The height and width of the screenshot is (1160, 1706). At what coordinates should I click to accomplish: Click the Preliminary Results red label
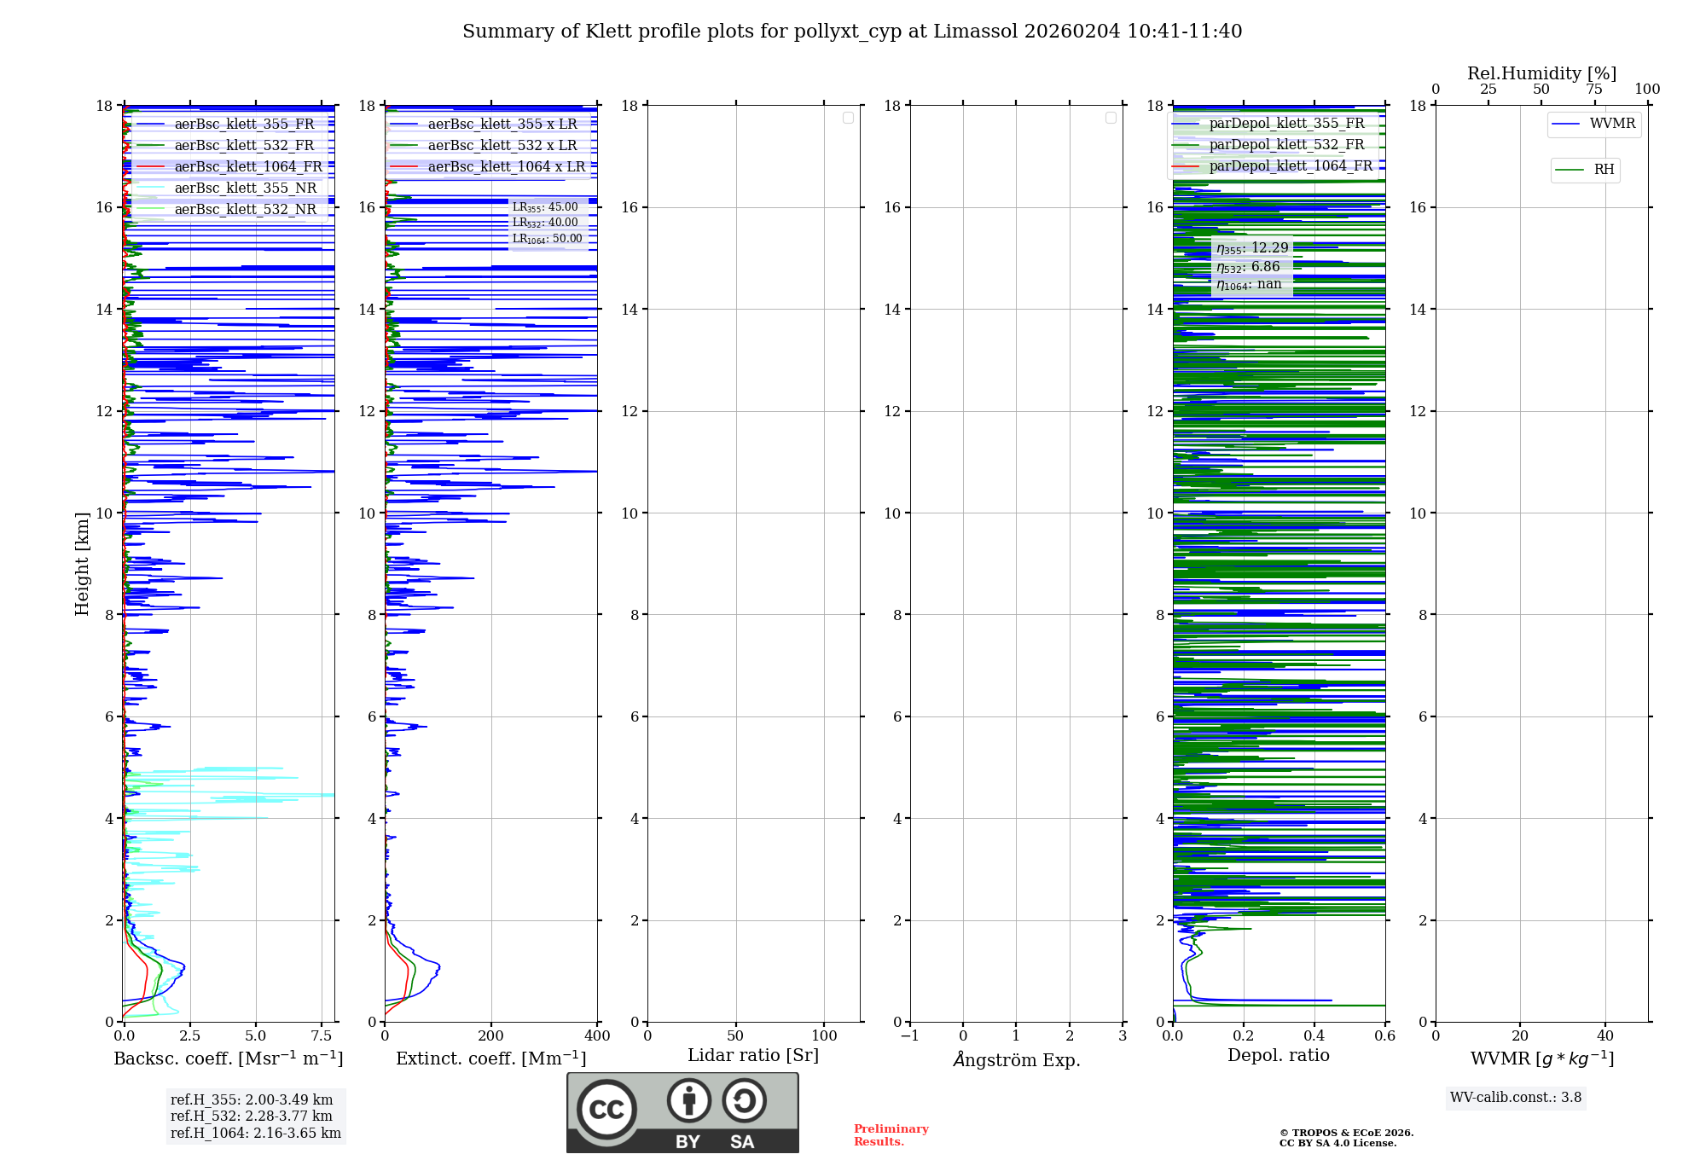[891, 1135]
